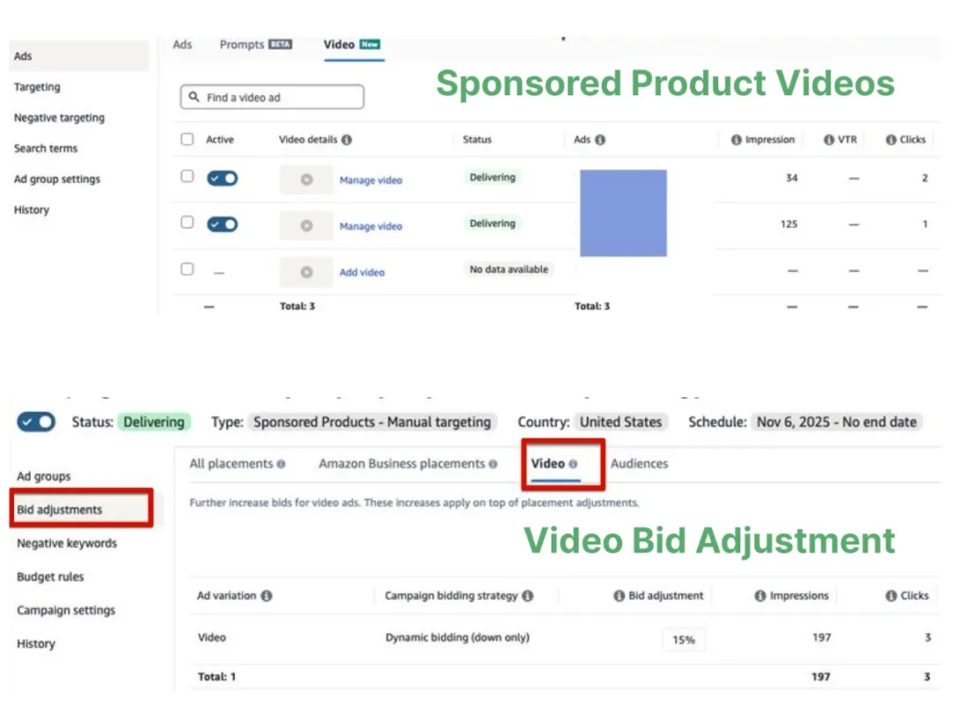The height and width of the screenshot is (706, 953).
Task: Click info icon beside Video bid tab
Action: click(x=573, y=464)
